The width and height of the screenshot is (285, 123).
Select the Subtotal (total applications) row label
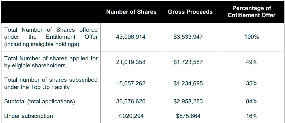[39, 101]
